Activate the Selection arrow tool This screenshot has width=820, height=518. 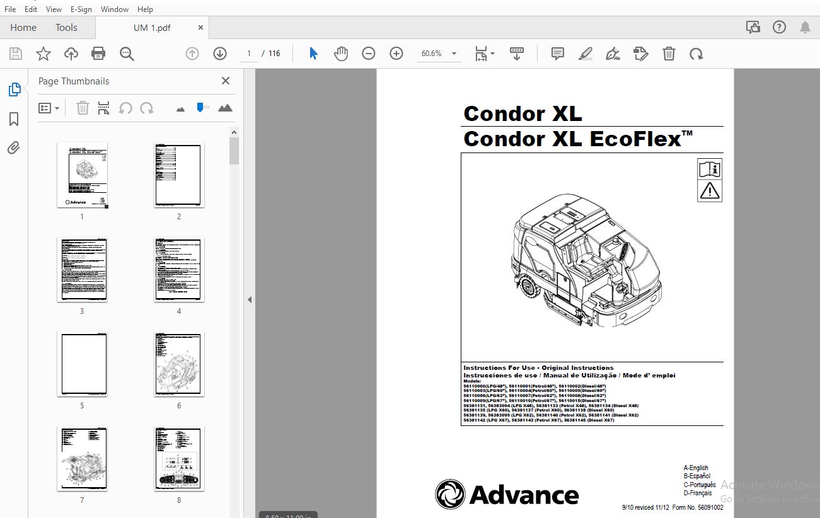[x=313, y=54]
